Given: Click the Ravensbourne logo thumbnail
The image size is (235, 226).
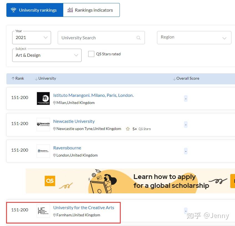Looking at the screenshot, I should click(x=43, y=151).
